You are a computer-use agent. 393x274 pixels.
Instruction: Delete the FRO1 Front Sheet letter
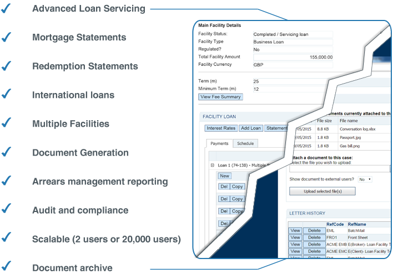coord(314,237)
